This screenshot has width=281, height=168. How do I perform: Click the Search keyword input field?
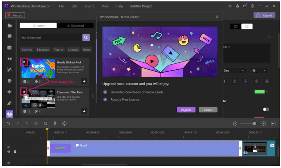[51, 37]
